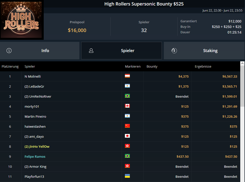Click the flag marker for ami_dayo

coord(127,136)
